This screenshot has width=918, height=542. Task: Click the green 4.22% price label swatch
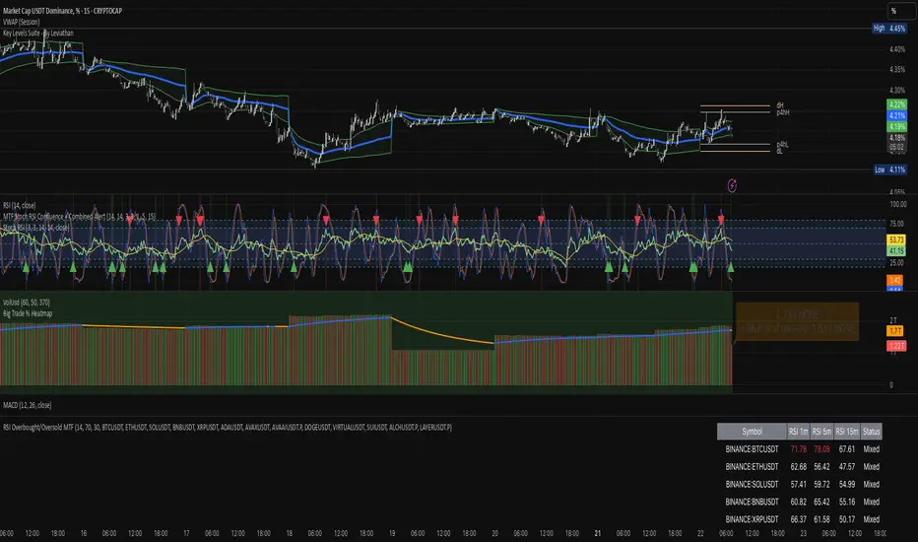point(896,103)
